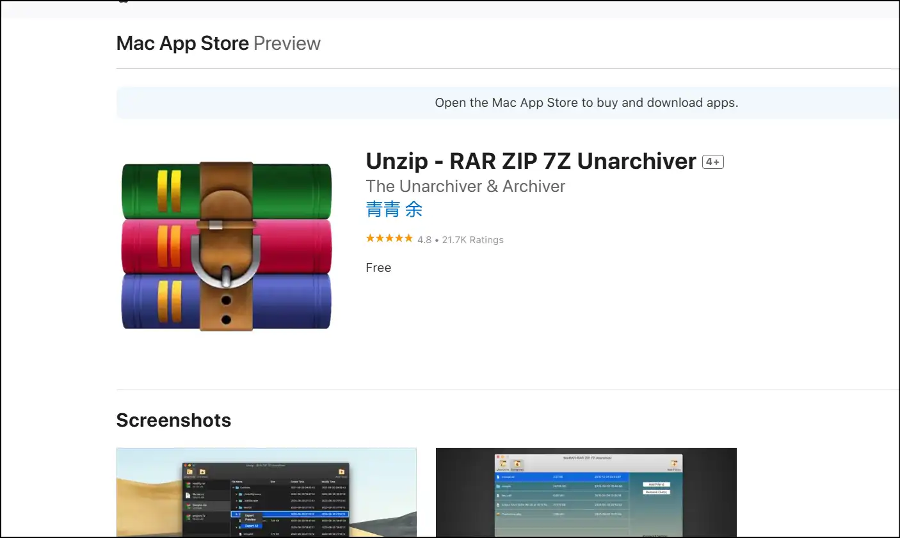Click the Unzip app icon with stacked books
Screen dimensions: 900x538
[227, 246]
